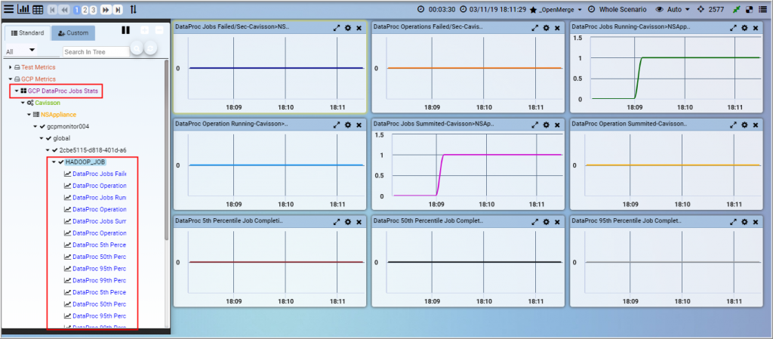
Task: Open settings of DataProc Operations Failed/Sec panel
Action: pos(546,28)
